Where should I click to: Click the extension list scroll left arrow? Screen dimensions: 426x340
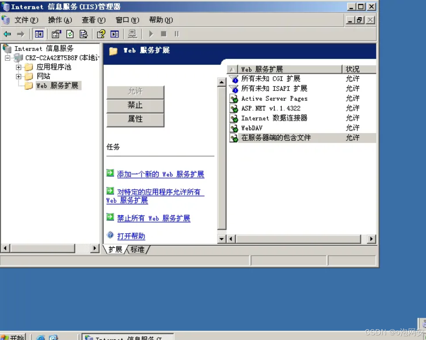point(231,239)
